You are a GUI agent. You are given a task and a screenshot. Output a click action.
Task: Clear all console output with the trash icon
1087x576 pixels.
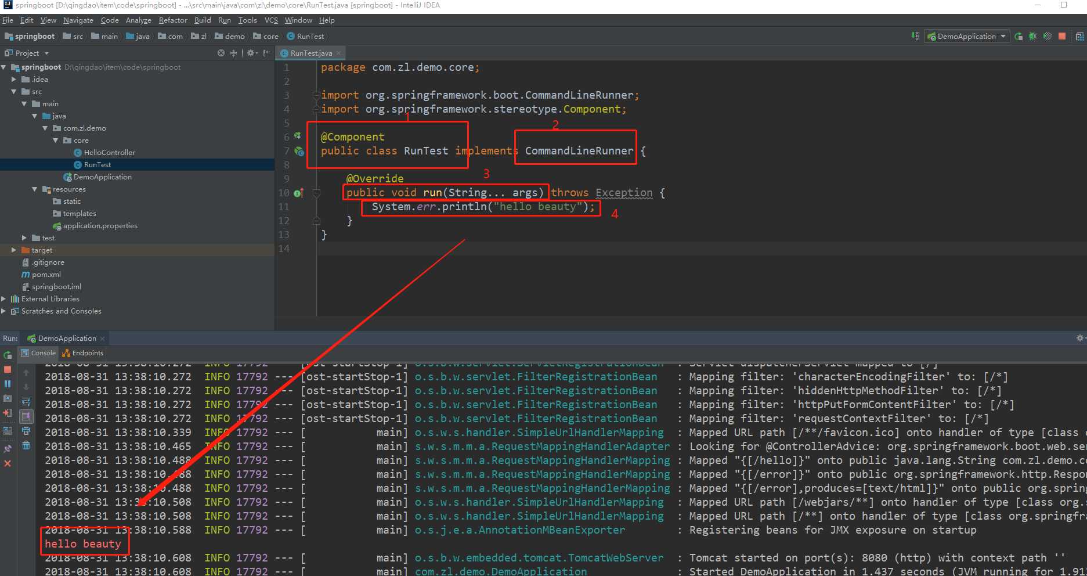coord(26,445)
